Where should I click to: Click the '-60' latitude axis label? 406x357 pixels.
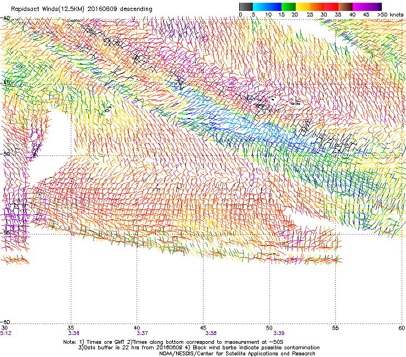pyautogui.click(x=5, y=322)
